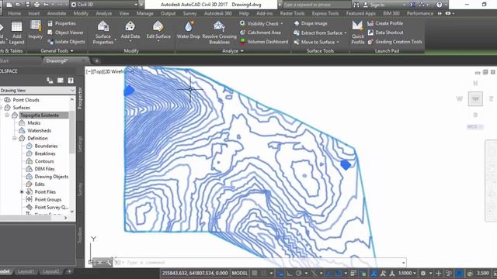Click Isolate Objects tool
This screenshot has width=497, height=279.
66,41
